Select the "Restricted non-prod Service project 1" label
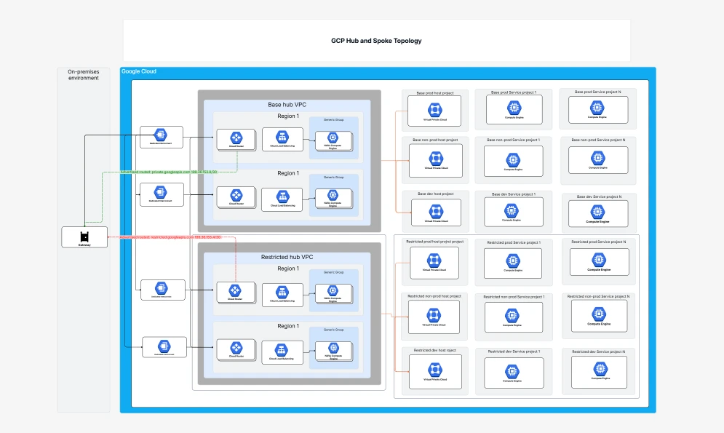The width and height of the screenshot is (724, 433). tap(514, 298)
